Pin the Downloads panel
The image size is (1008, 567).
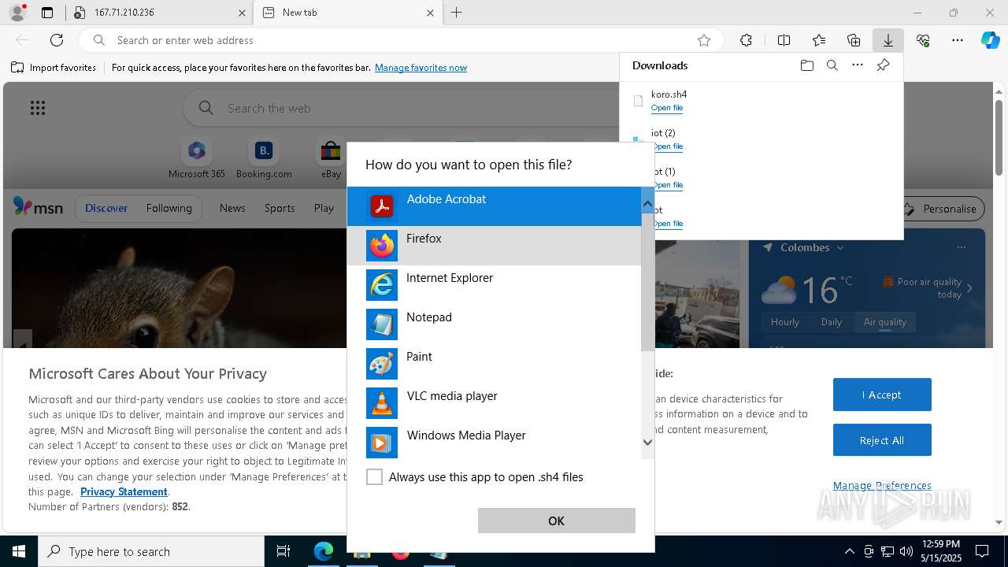tap(883, 65)
